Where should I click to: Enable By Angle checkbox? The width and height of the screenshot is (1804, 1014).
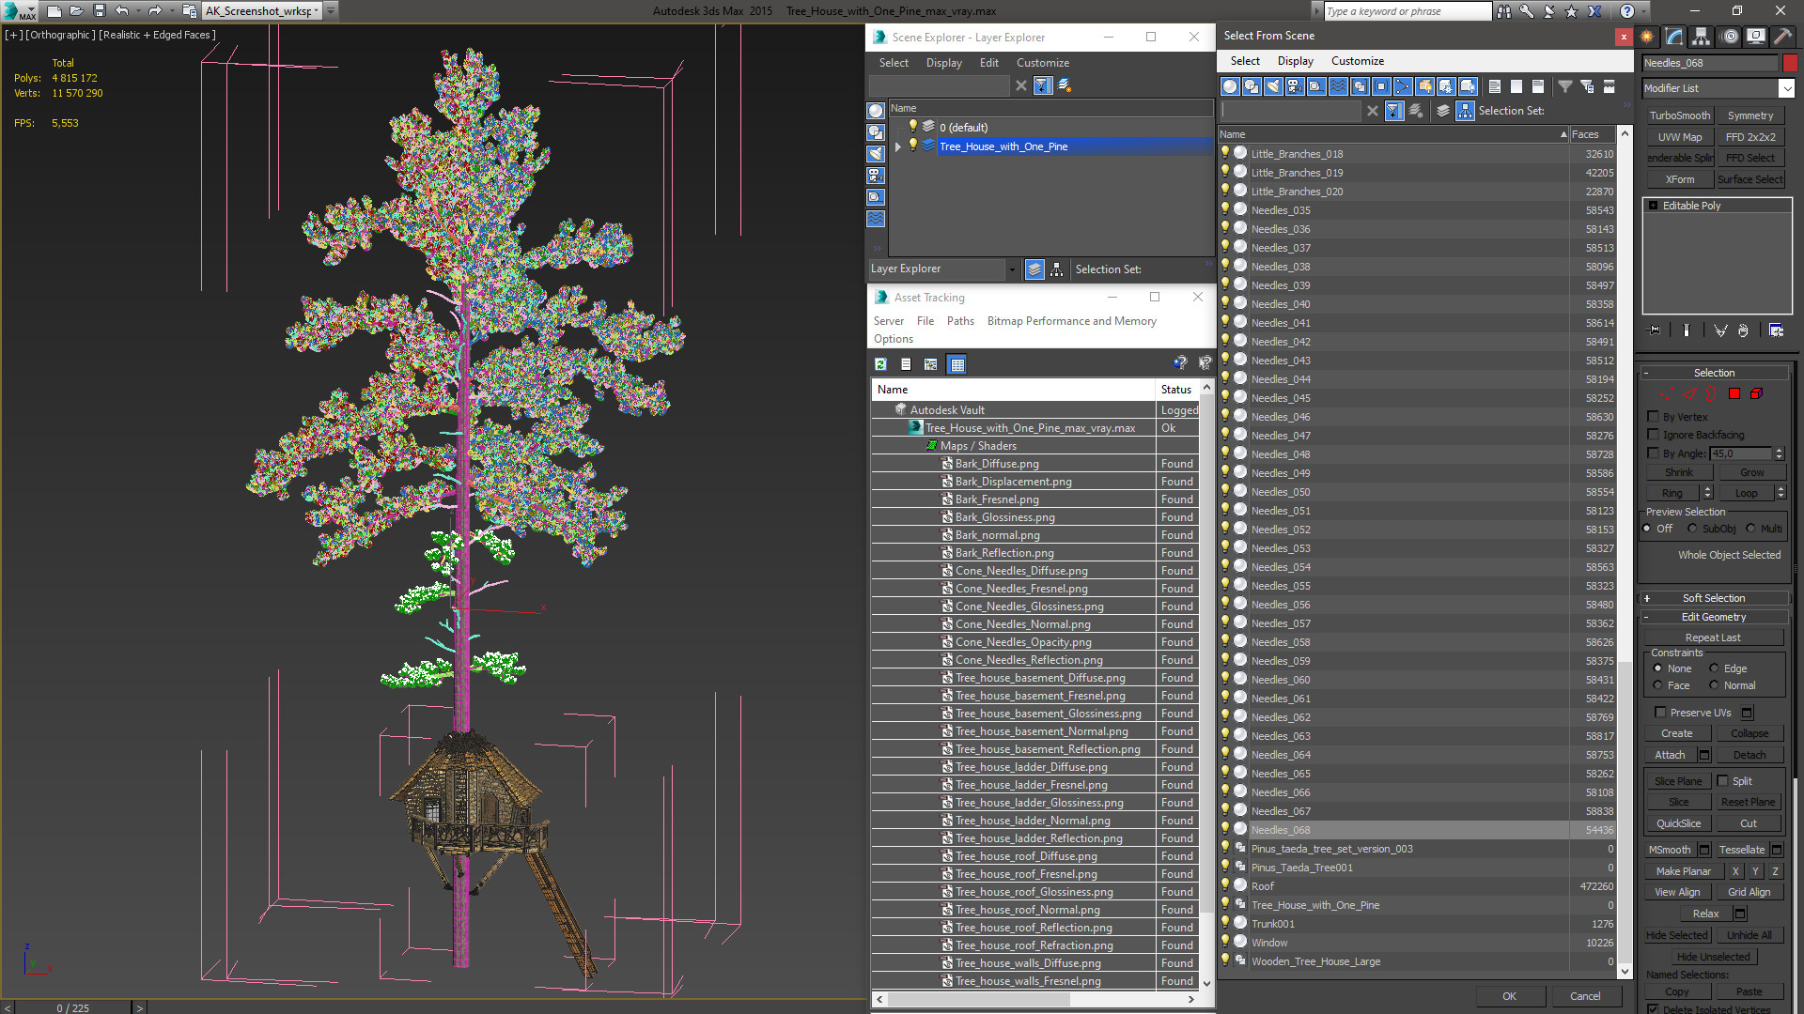(1654, 453)
